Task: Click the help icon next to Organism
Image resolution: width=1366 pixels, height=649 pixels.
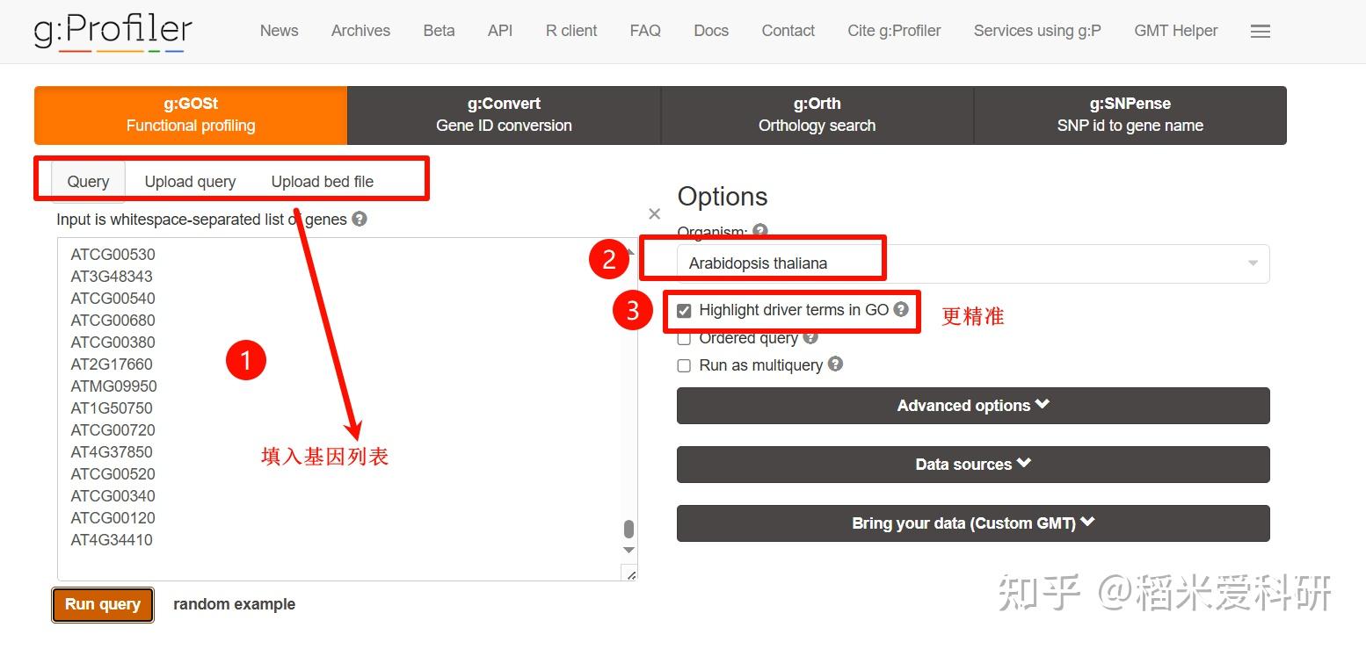Action: tap(759, 231)
